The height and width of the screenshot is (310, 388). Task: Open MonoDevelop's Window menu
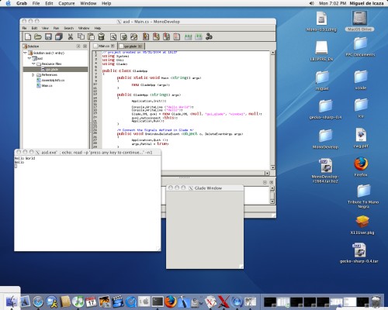point(84,28)
